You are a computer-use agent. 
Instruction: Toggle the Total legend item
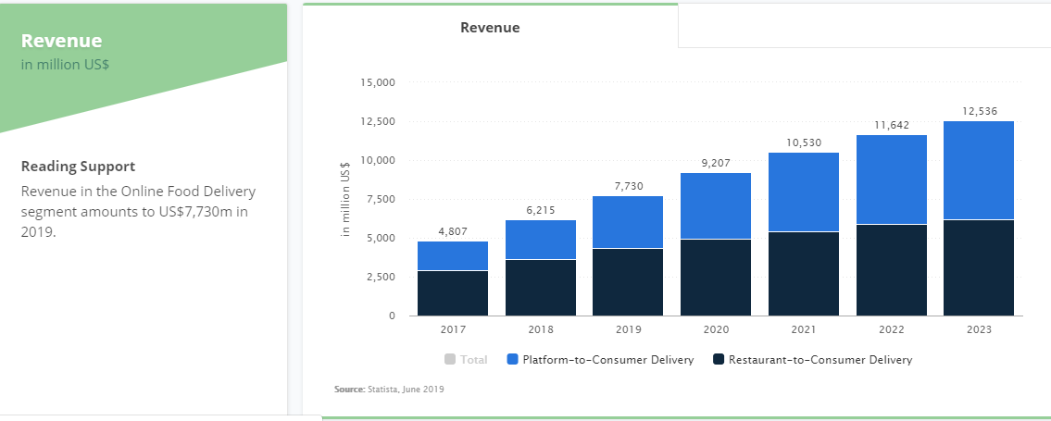[473, 360]
